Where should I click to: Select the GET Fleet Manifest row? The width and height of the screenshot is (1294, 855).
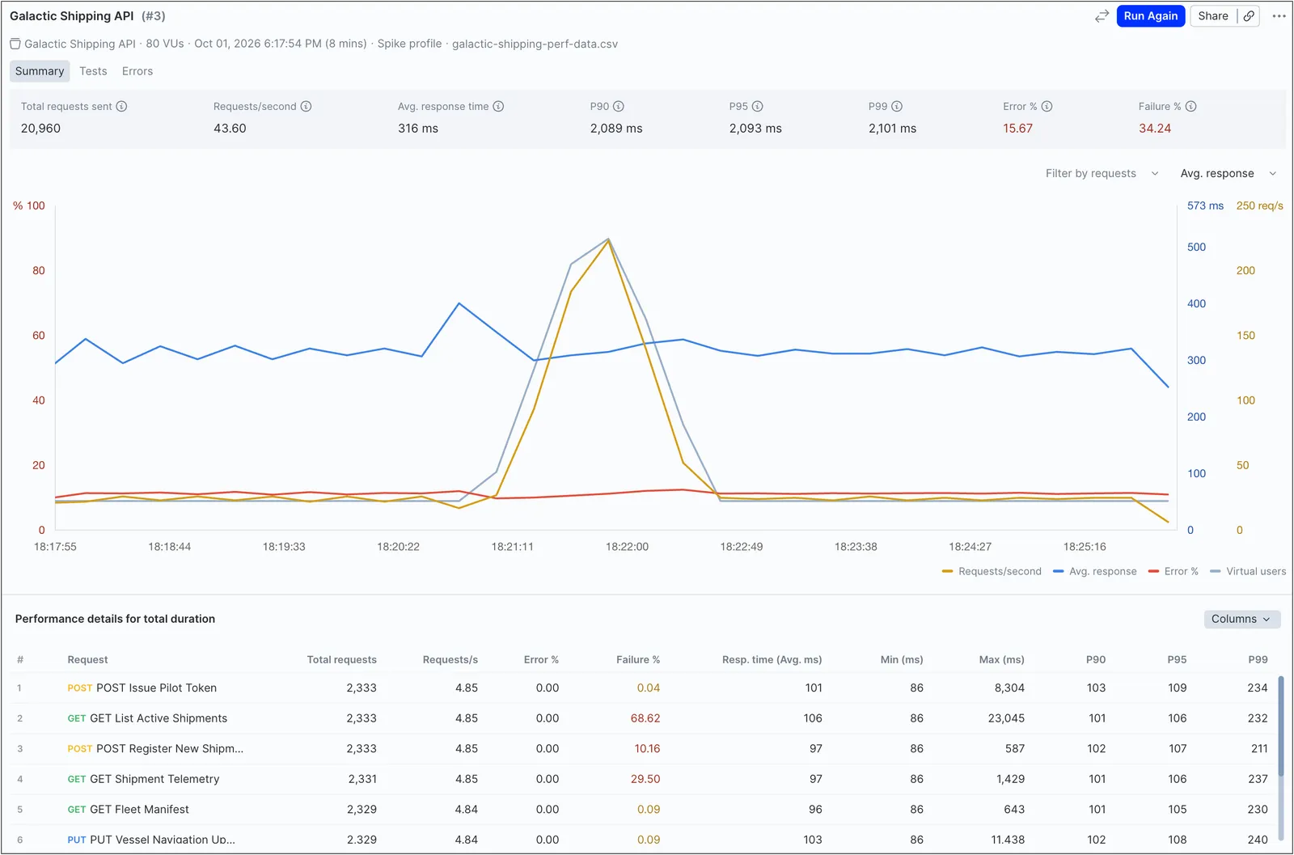pyautogui.click(x=644, y=810)
